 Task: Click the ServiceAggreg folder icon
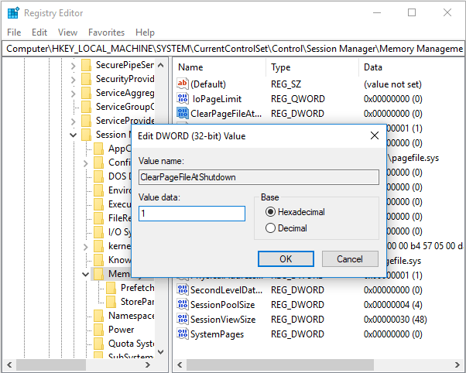click(86, 93)
